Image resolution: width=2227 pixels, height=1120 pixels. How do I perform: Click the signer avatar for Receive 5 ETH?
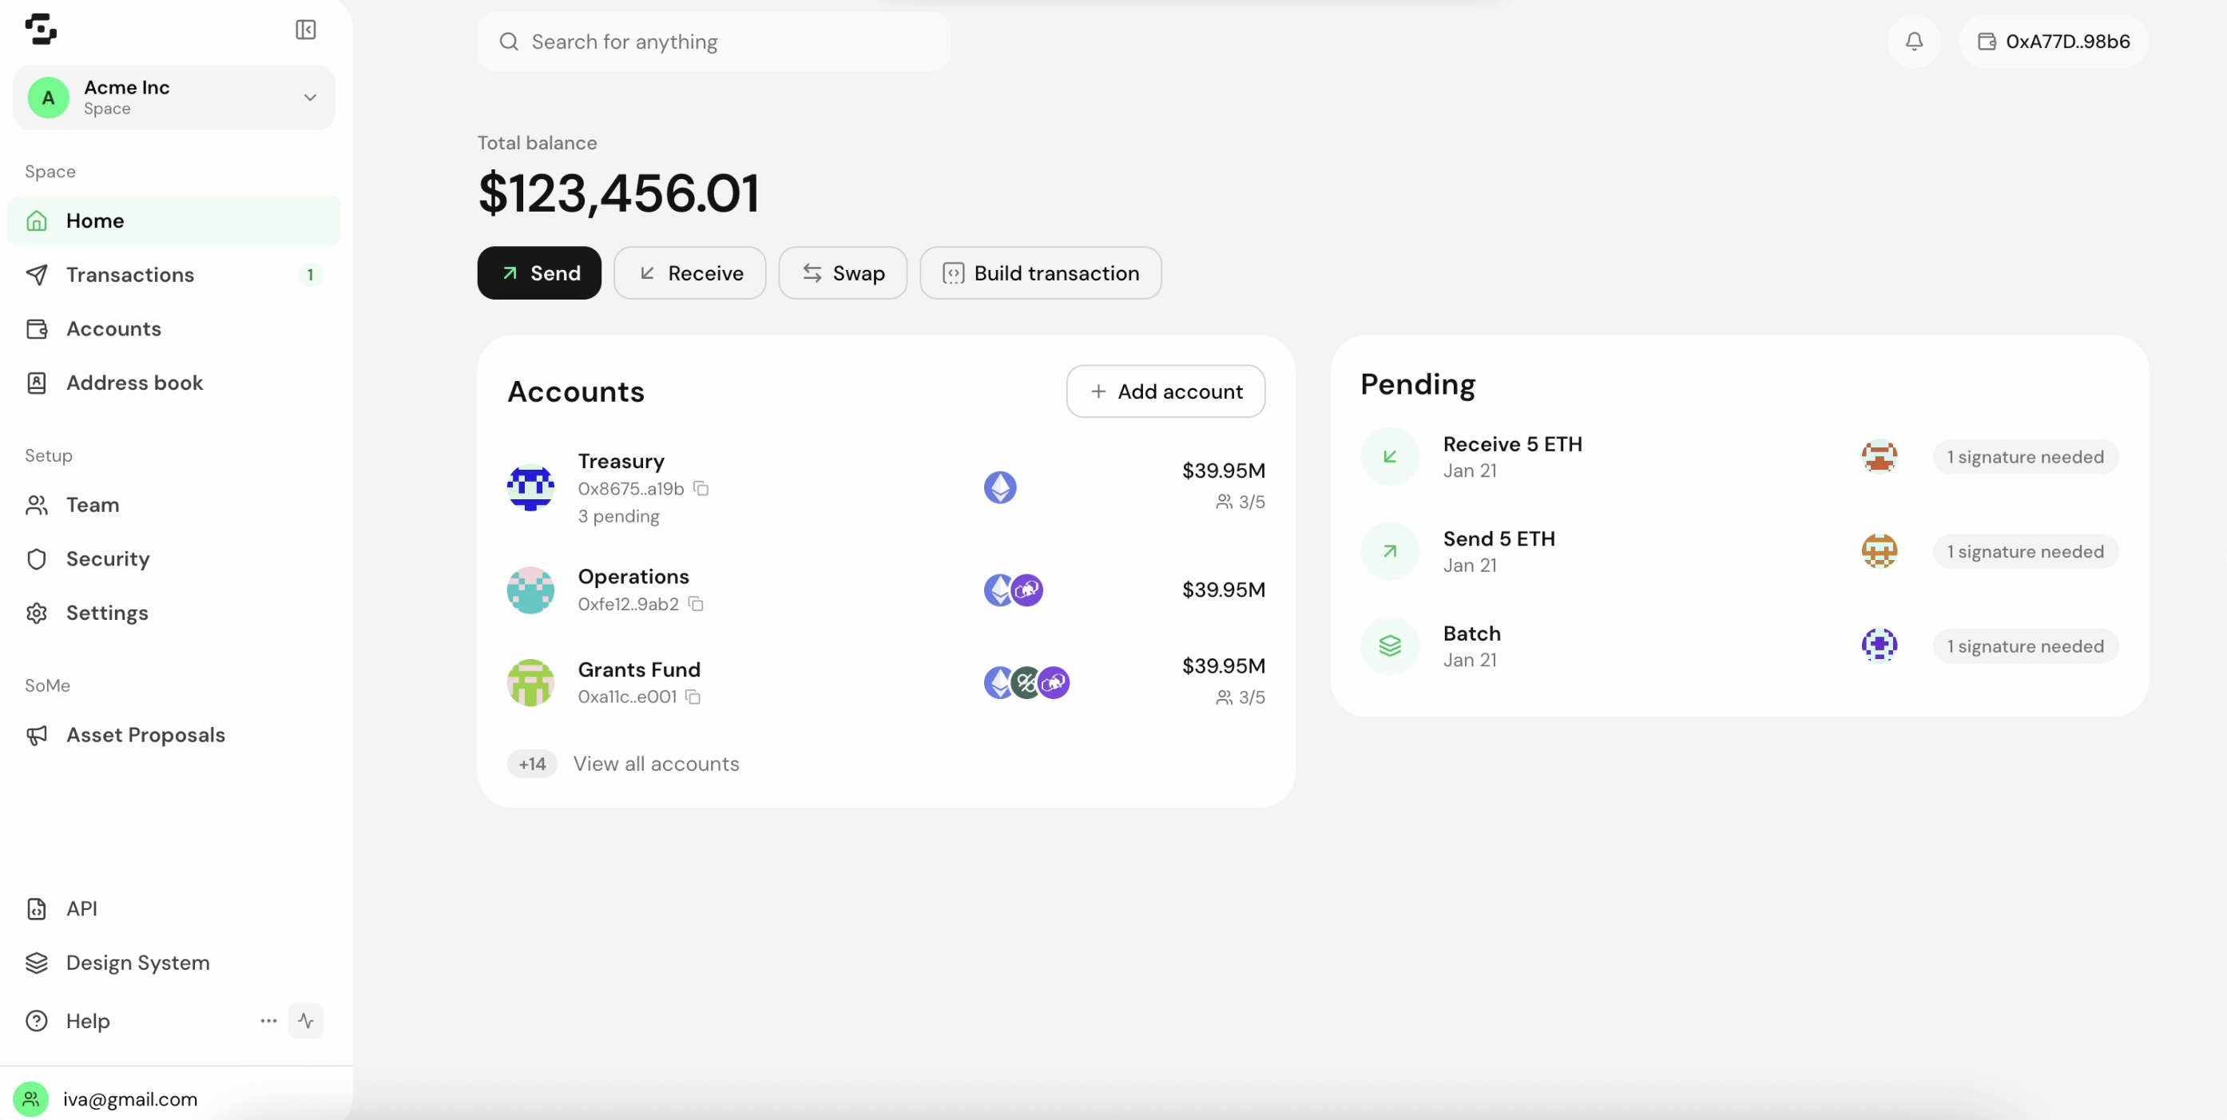1880,457
